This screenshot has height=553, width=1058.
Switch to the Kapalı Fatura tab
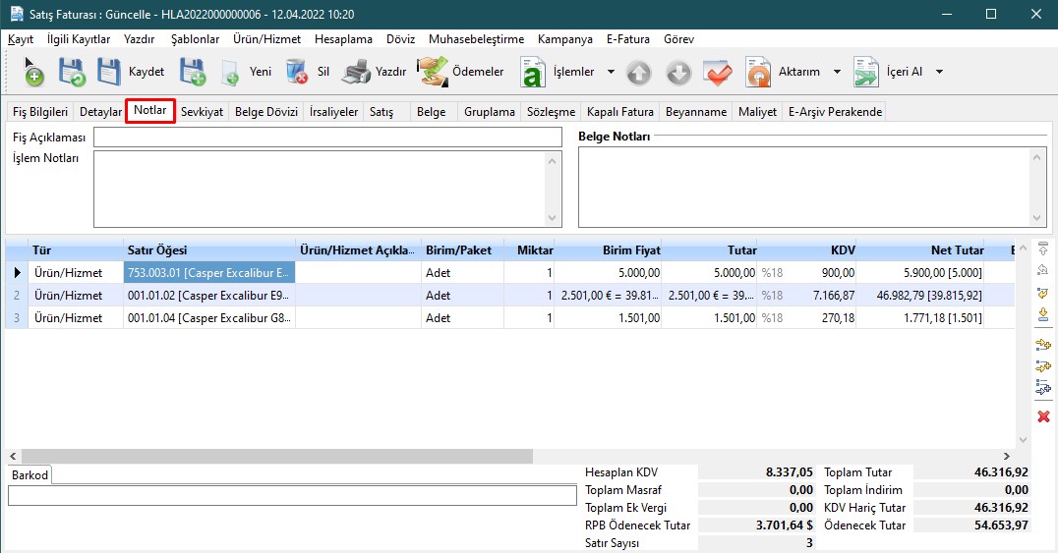620,112
